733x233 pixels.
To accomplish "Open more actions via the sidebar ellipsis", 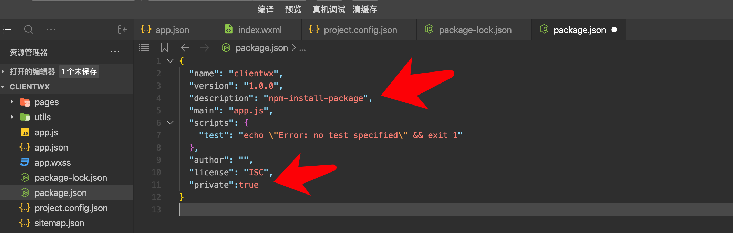I will (x=115, y=52).
